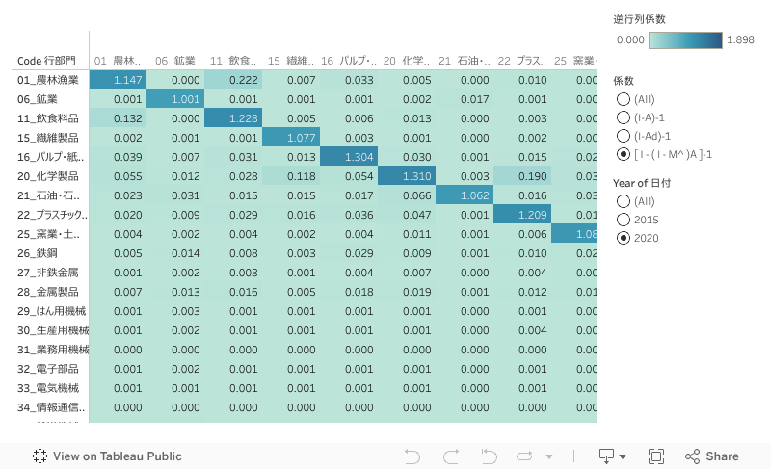
Task: Click the Revert icon in toolbar
Action: pyautogui.click(x=489, y=456)
